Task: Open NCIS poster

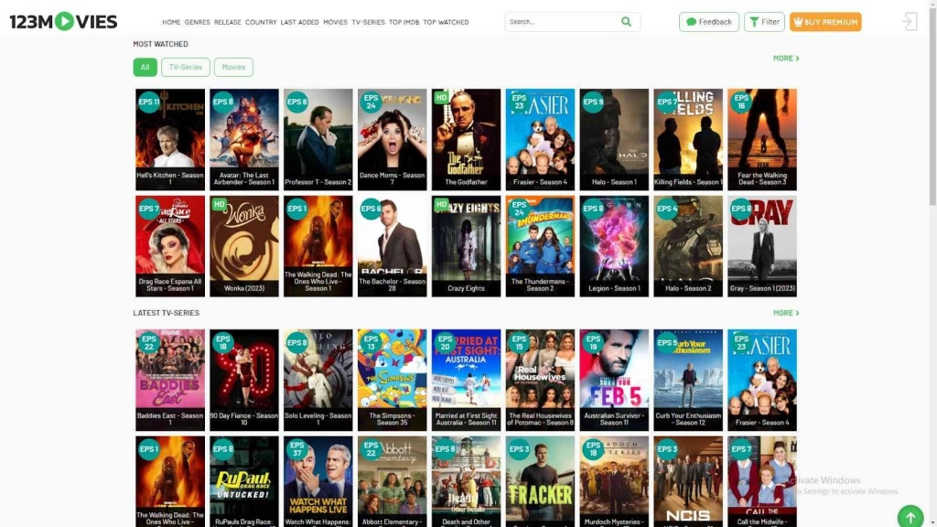Action: pos(688,481)
